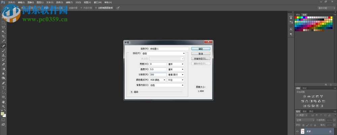Screen dimensions: 337x135
Task: Open 滤镜(T) menu
Action: [69, 2]
